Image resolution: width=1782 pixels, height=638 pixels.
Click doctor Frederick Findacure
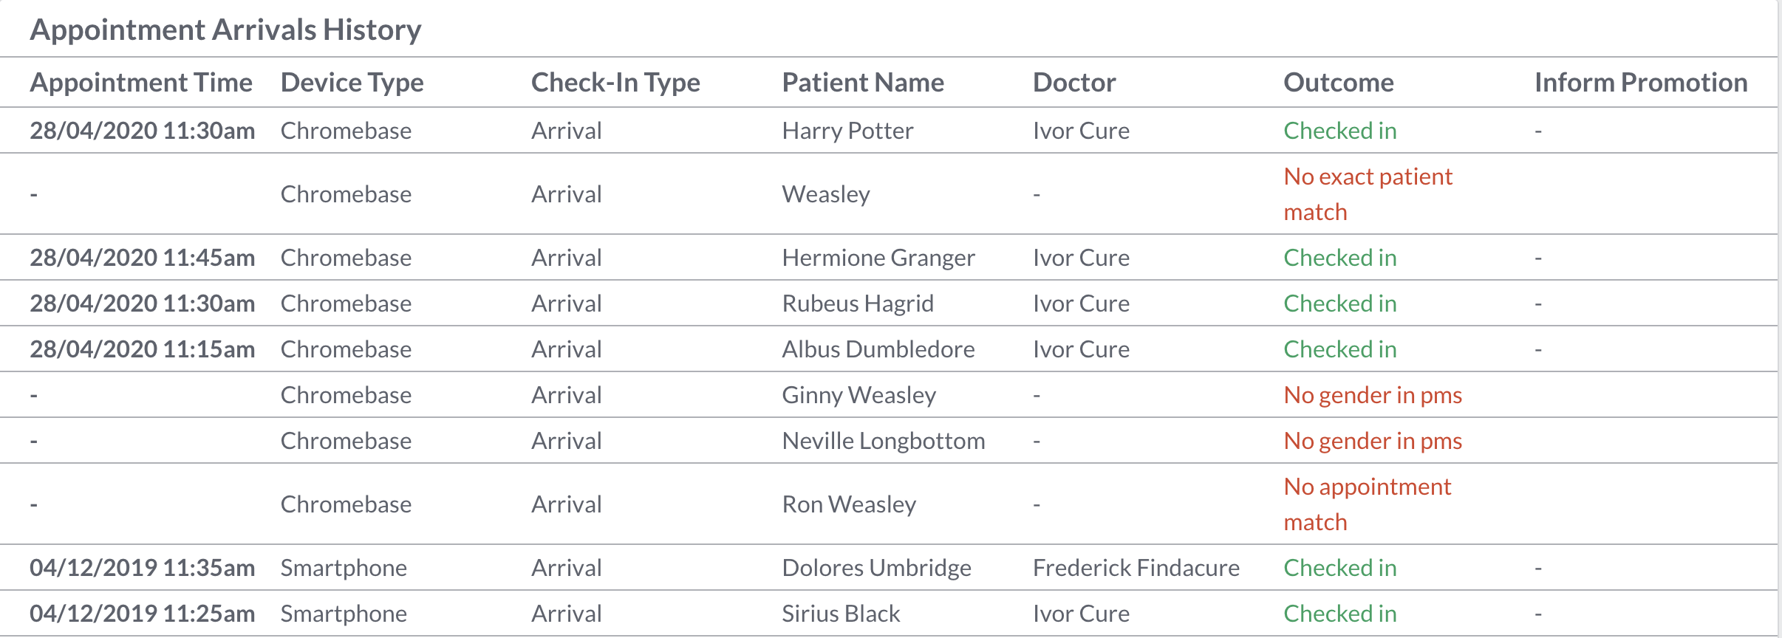[x=1136, y=568]
